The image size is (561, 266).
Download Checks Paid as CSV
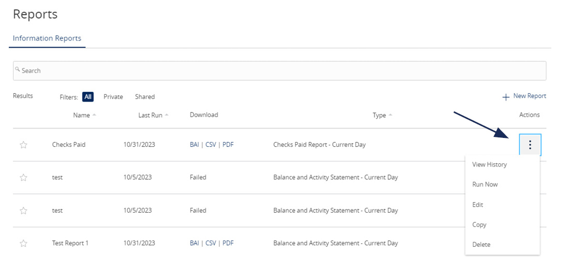211,145
